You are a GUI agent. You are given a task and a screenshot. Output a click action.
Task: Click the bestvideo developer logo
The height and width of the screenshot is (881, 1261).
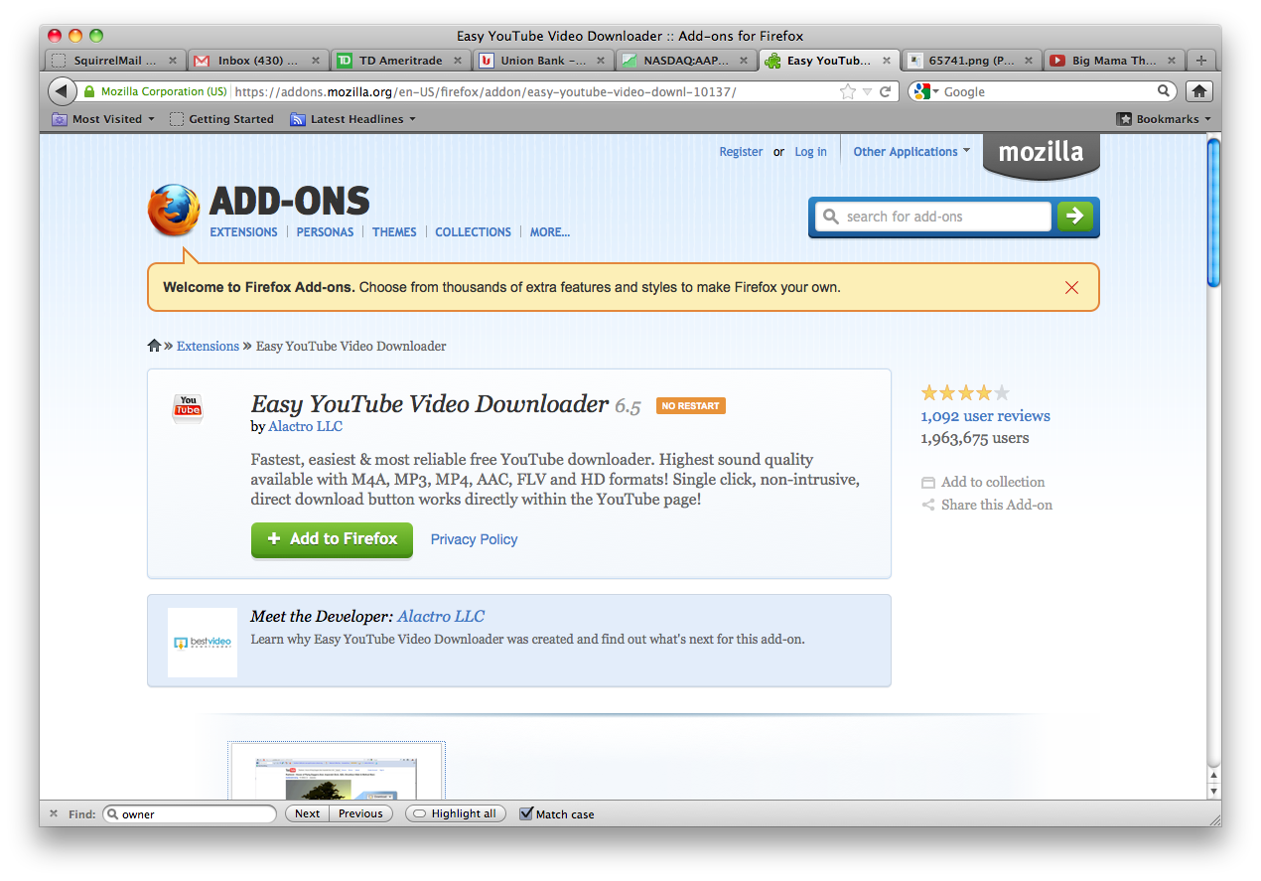pyautogui.click(x=203, y=643)
